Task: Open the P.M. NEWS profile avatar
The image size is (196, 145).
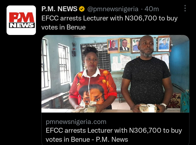Action: click(21, 20)
